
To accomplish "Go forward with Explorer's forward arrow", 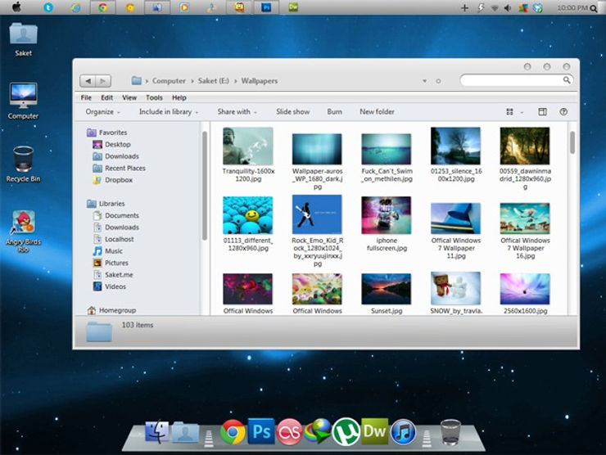I will tap(103, 81).
